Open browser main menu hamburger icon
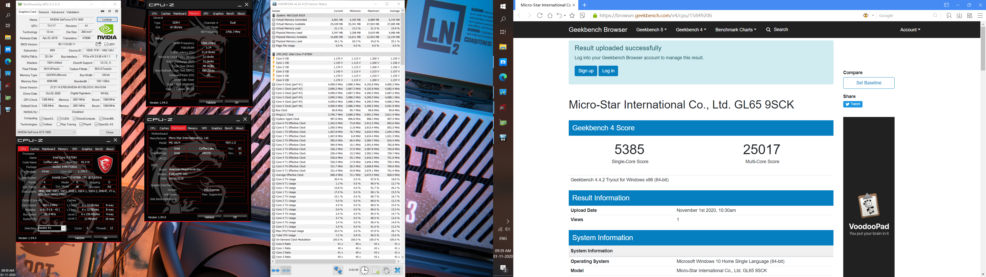Viewport: 986px width, 277px height. pos(980,16)
